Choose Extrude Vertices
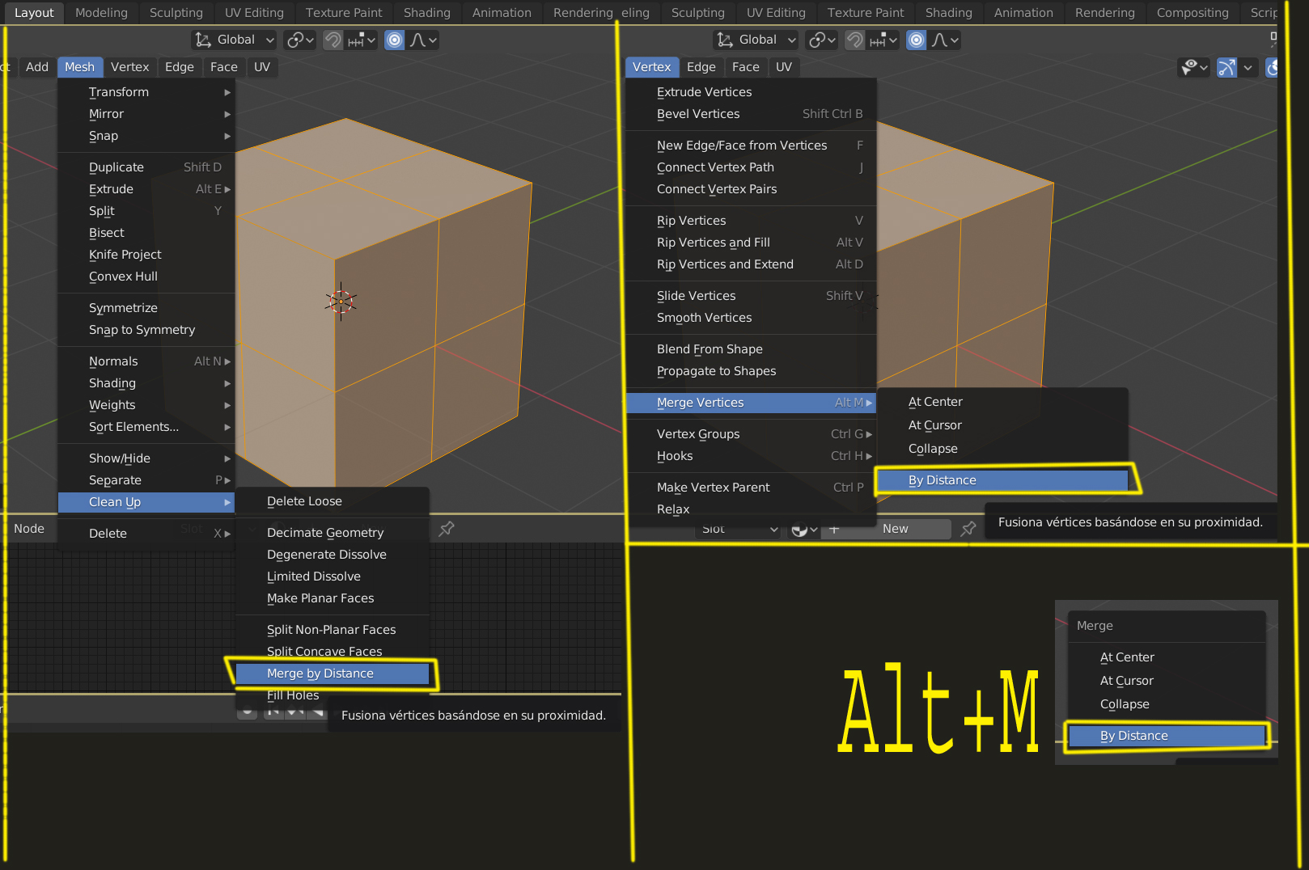 coord(751,92)
